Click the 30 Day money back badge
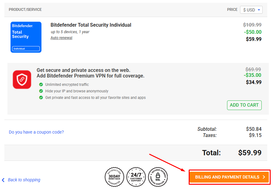The height and width of the screenshot is (190, 275). click(x=114, y=177)
